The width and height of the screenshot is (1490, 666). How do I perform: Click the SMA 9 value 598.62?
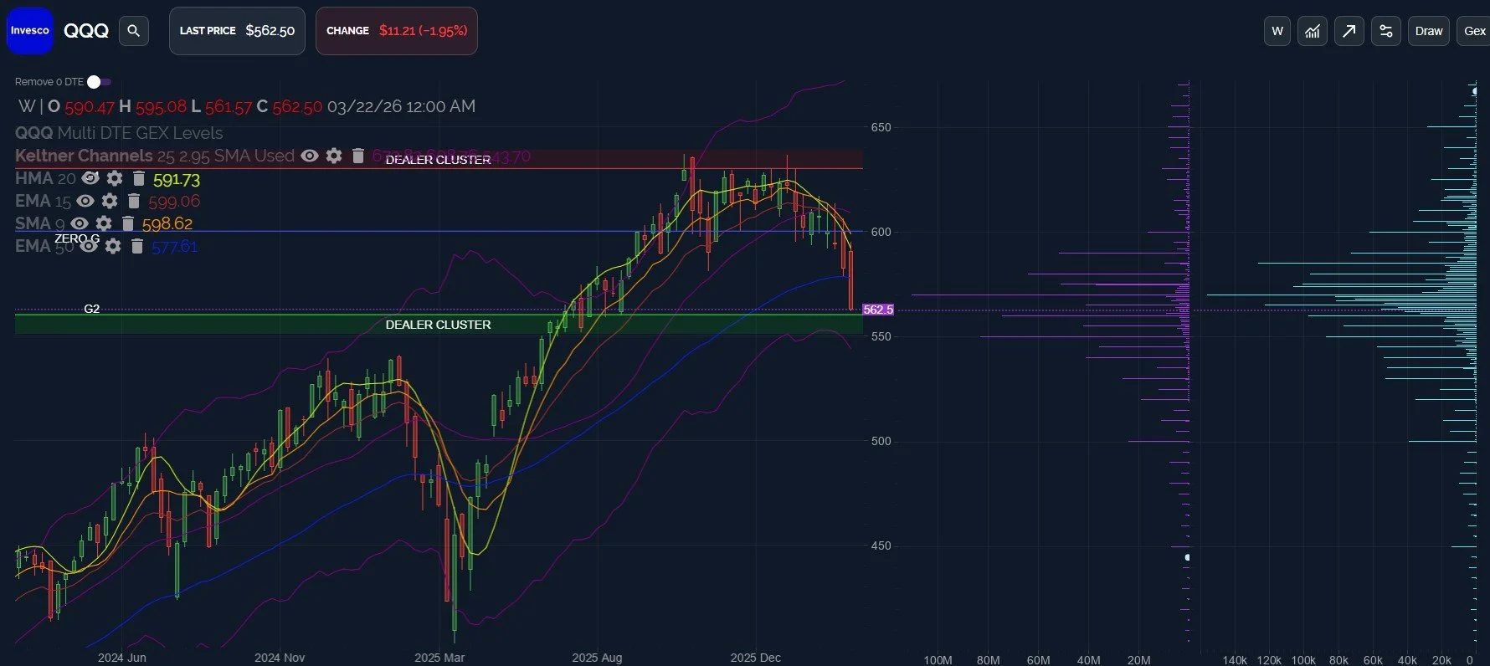(x=167, y=224)
